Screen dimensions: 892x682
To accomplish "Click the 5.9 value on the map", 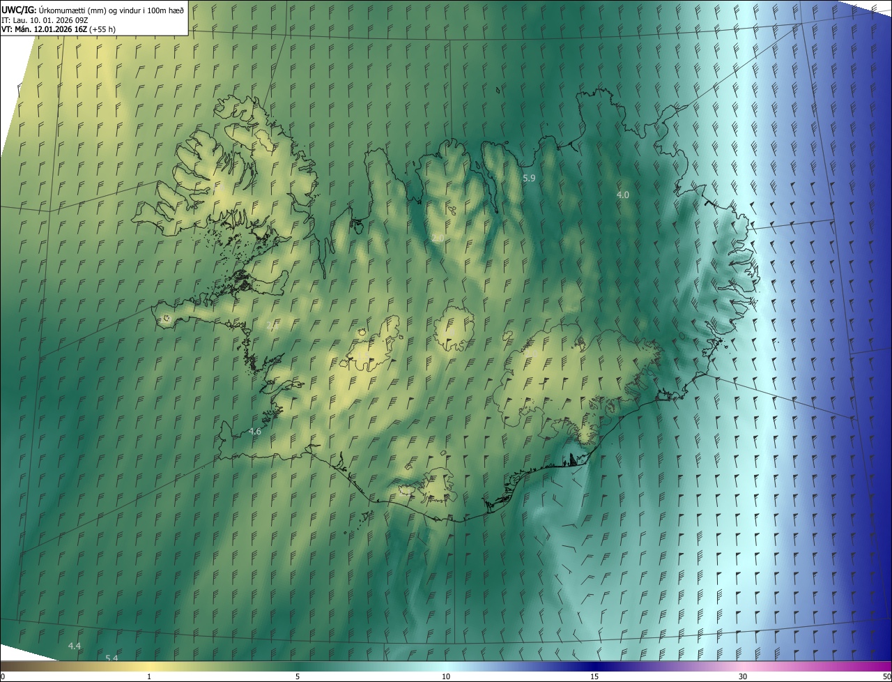I will (x=529, y=179).
